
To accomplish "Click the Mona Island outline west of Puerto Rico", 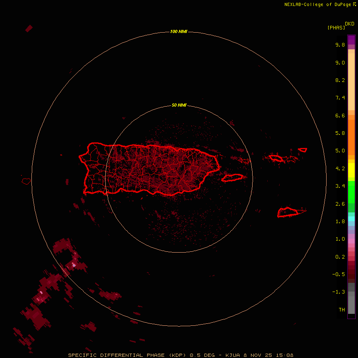I will [x=26, y=181].
